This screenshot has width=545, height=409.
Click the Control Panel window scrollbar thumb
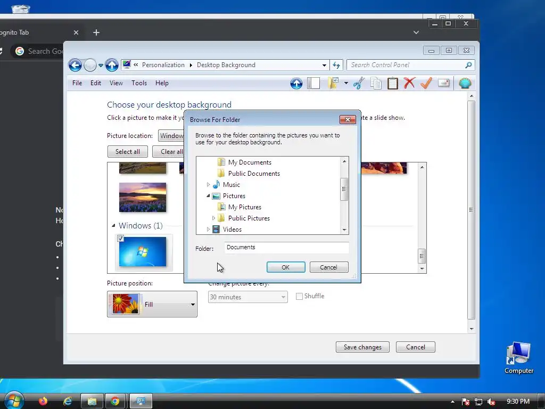coord(472,210)
